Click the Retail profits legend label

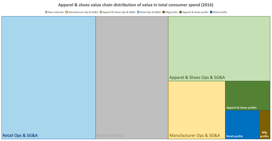[x=220, y=12]
